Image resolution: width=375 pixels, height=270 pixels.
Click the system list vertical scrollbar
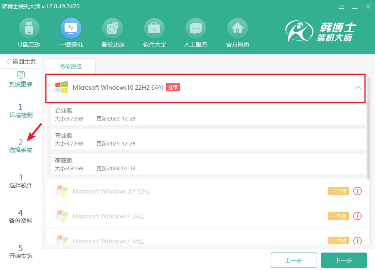pos(368,141)
